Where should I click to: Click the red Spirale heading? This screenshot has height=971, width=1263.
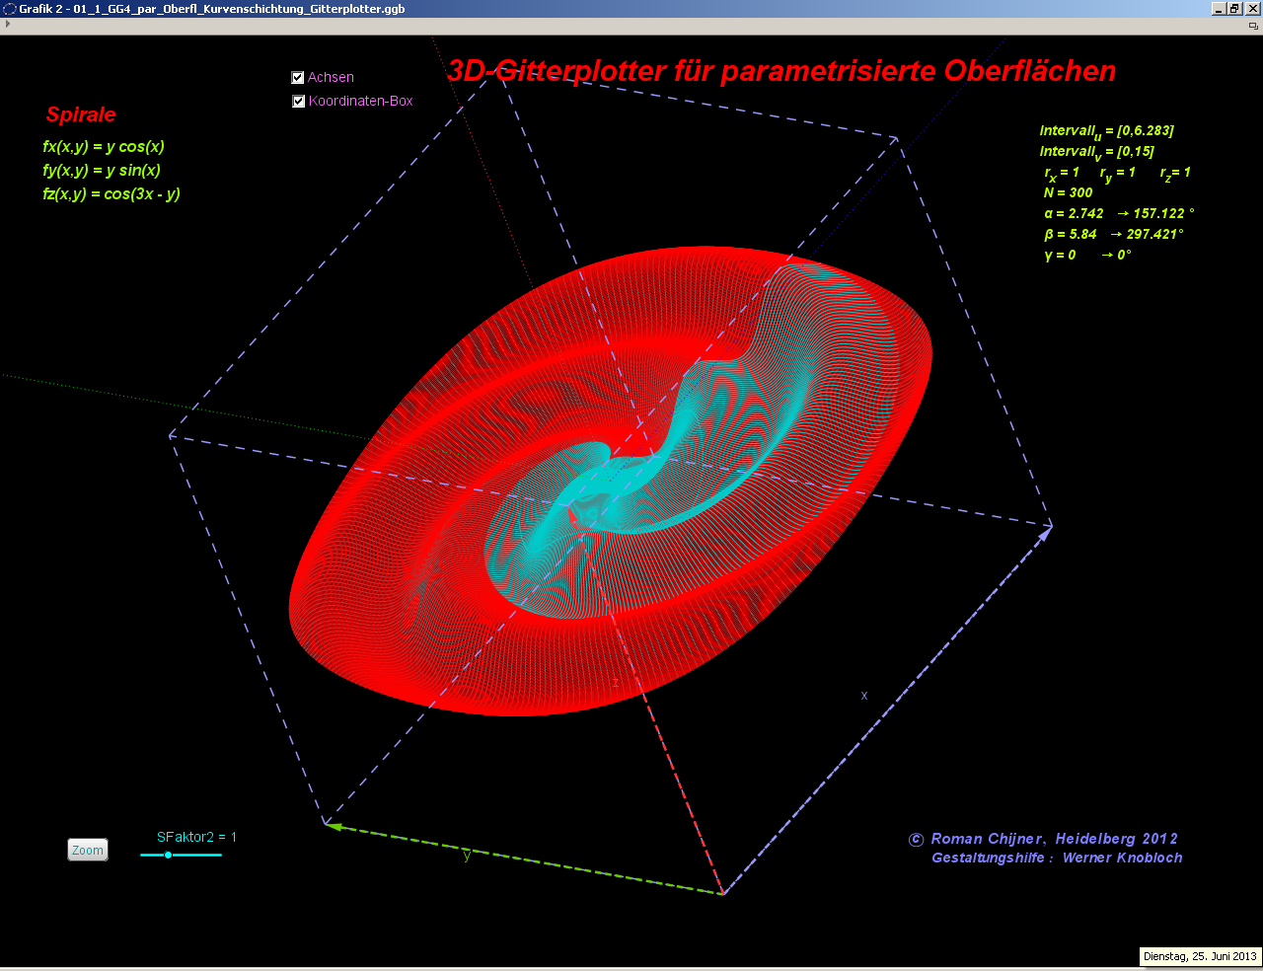click(x=81, y=114)
